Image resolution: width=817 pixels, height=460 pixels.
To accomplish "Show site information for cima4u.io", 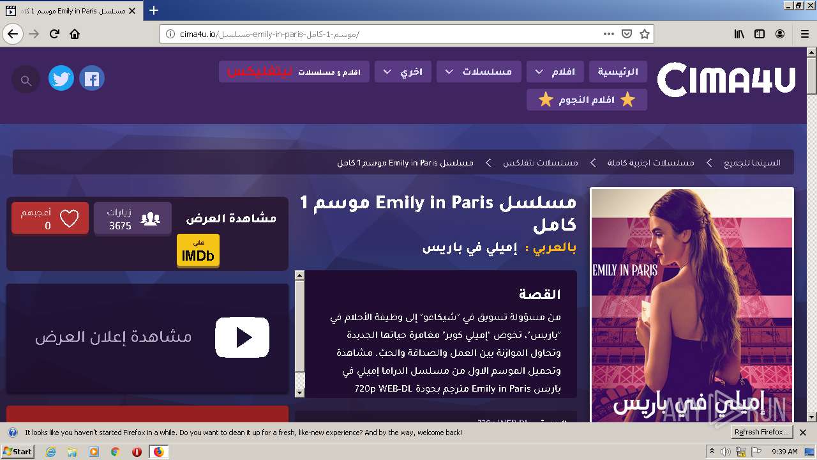I will [170, 34].
